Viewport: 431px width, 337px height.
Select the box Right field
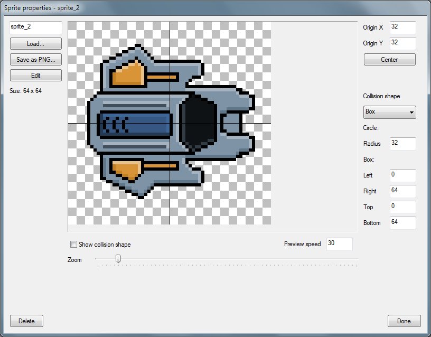click(x=402, y=191)
